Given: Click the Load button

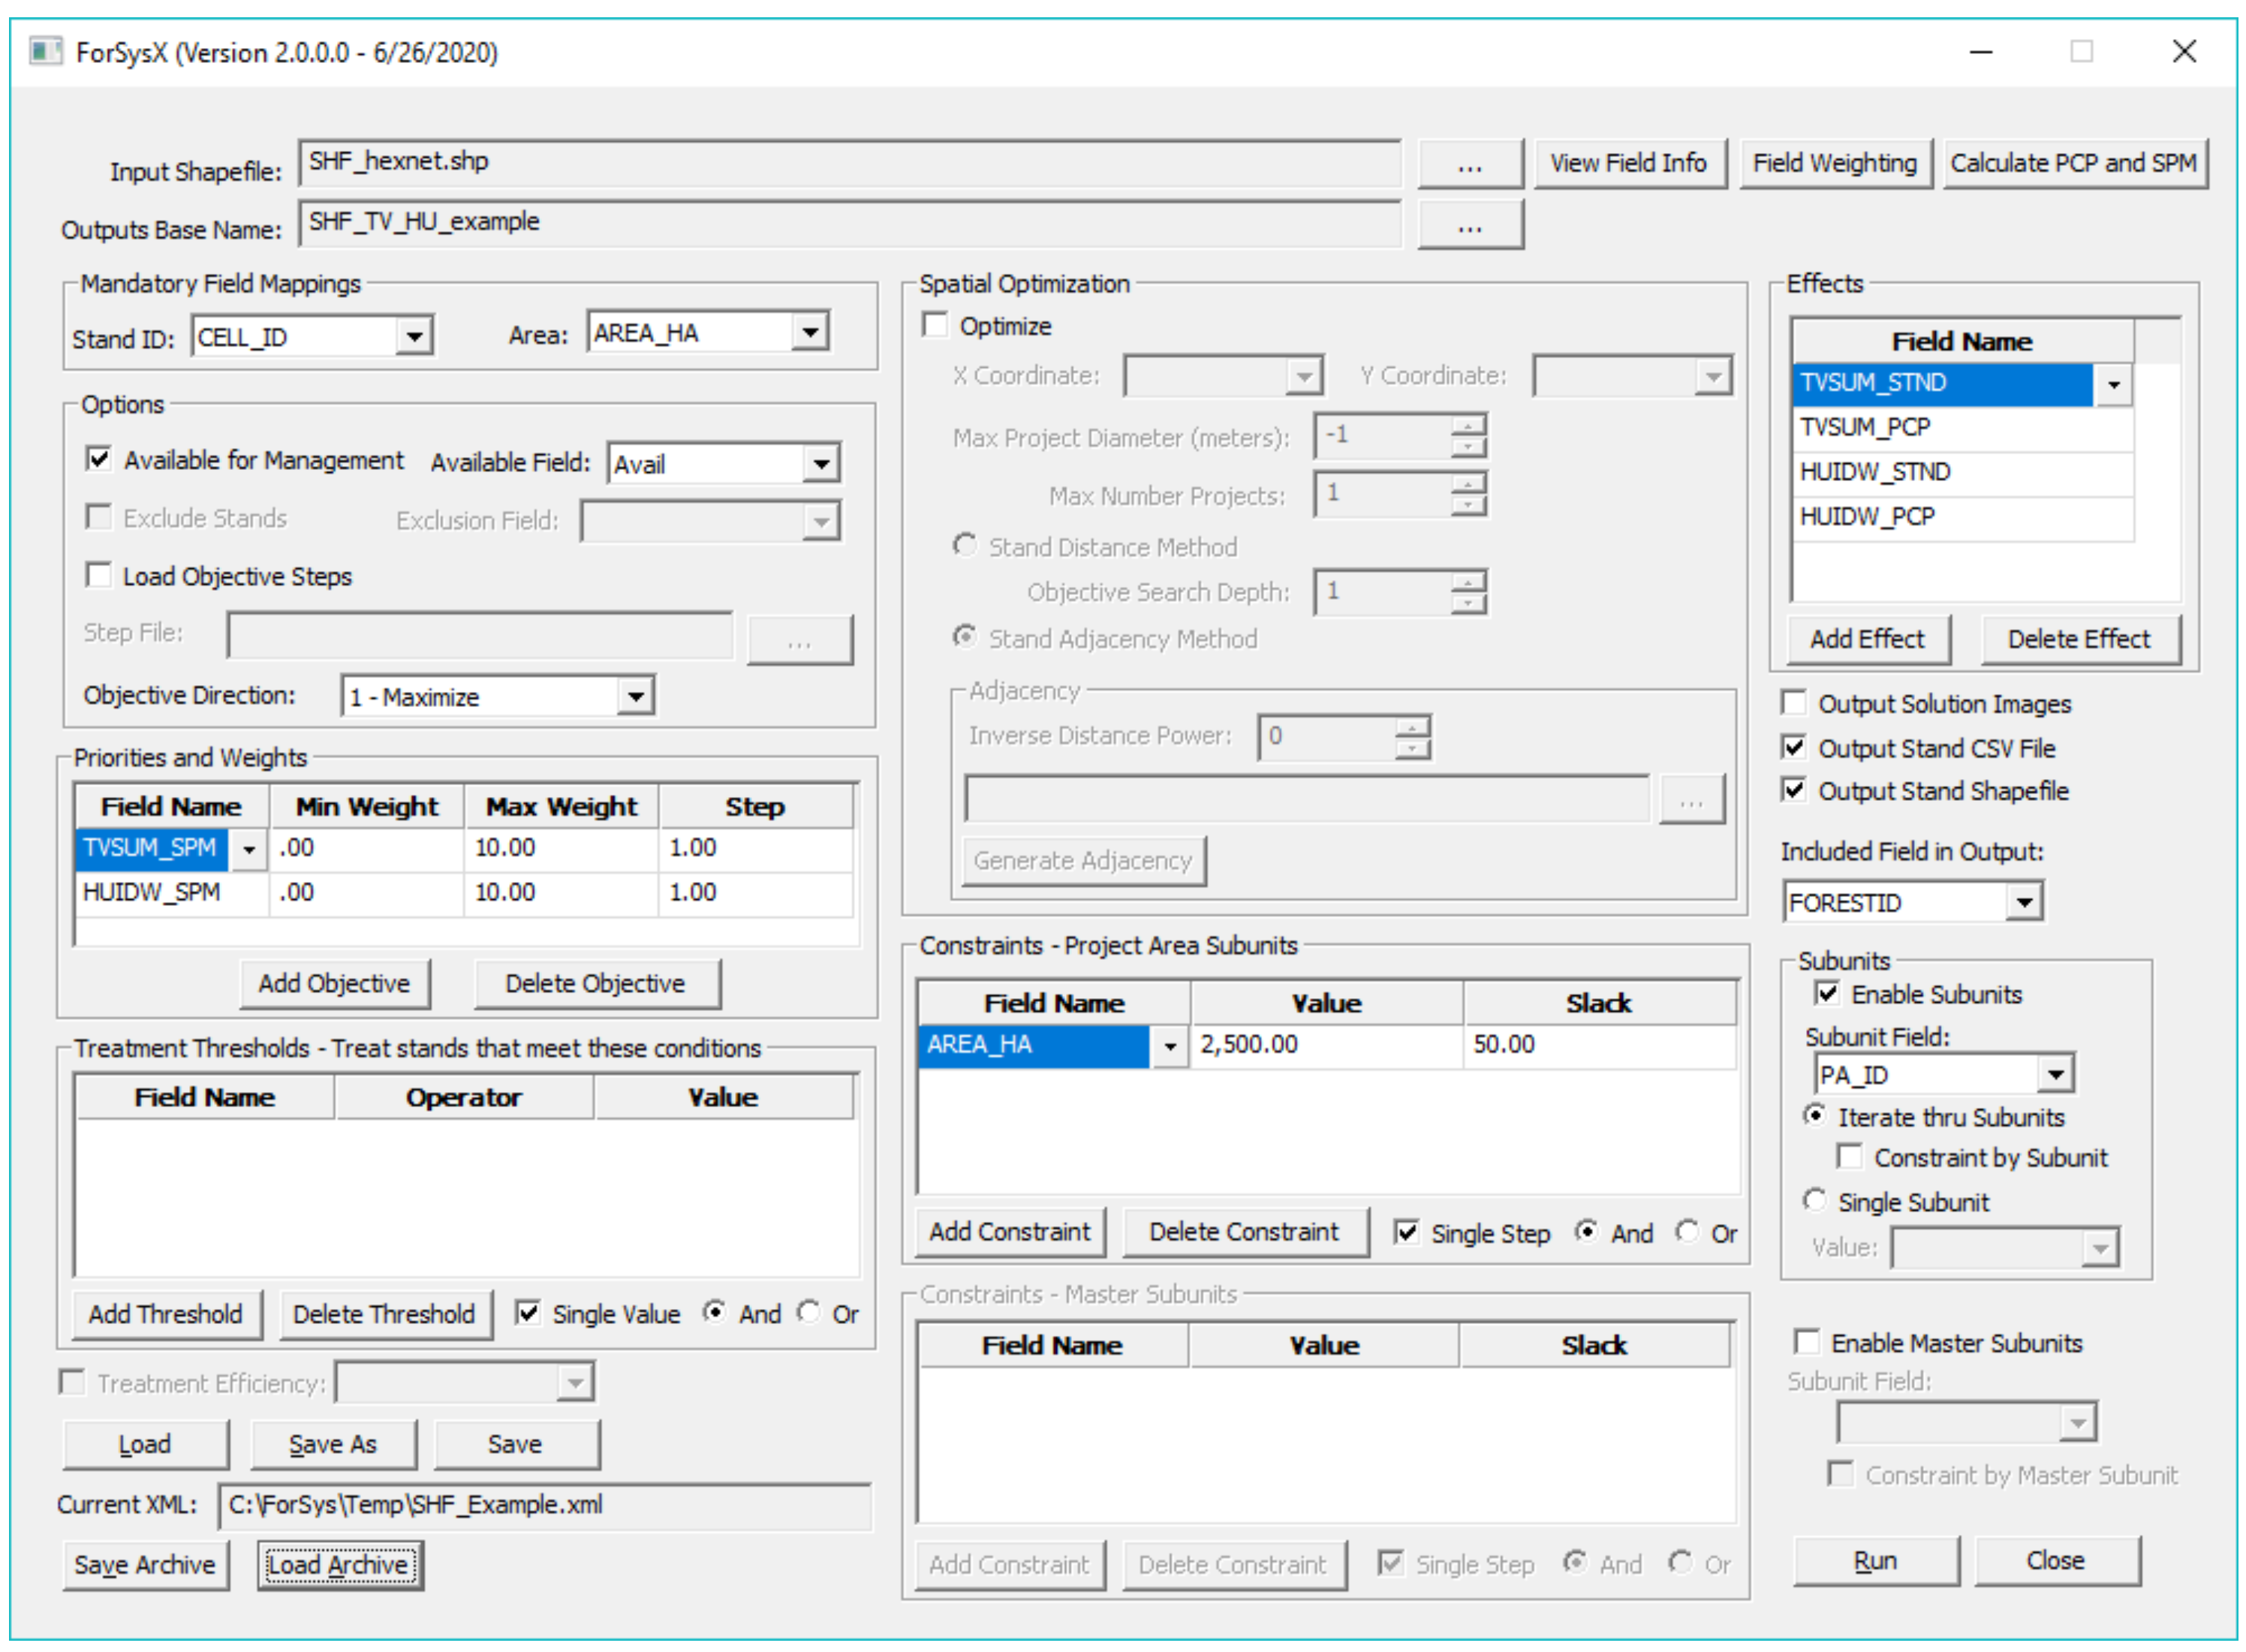Looking at the screenshot, I should coord(145,1444).
